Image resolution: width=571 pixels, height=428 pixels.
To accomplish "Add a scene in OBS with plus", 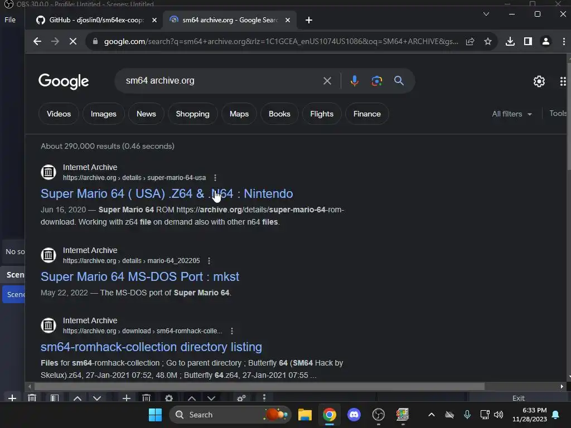I will click(12, 398).
